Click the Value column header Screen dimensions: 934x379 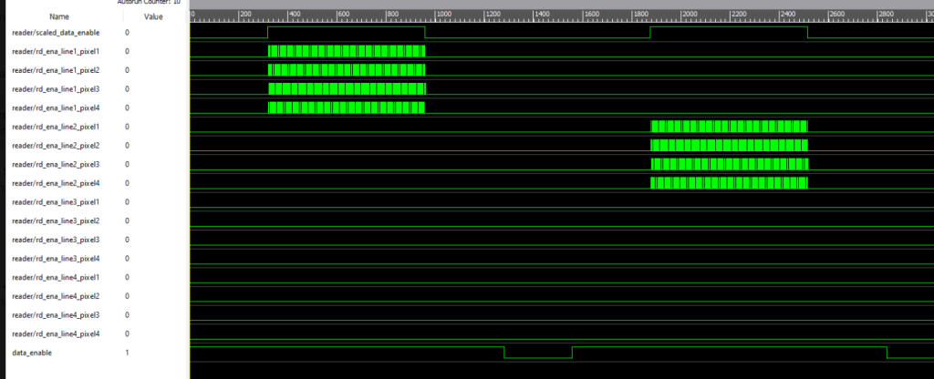click(154, 16)
